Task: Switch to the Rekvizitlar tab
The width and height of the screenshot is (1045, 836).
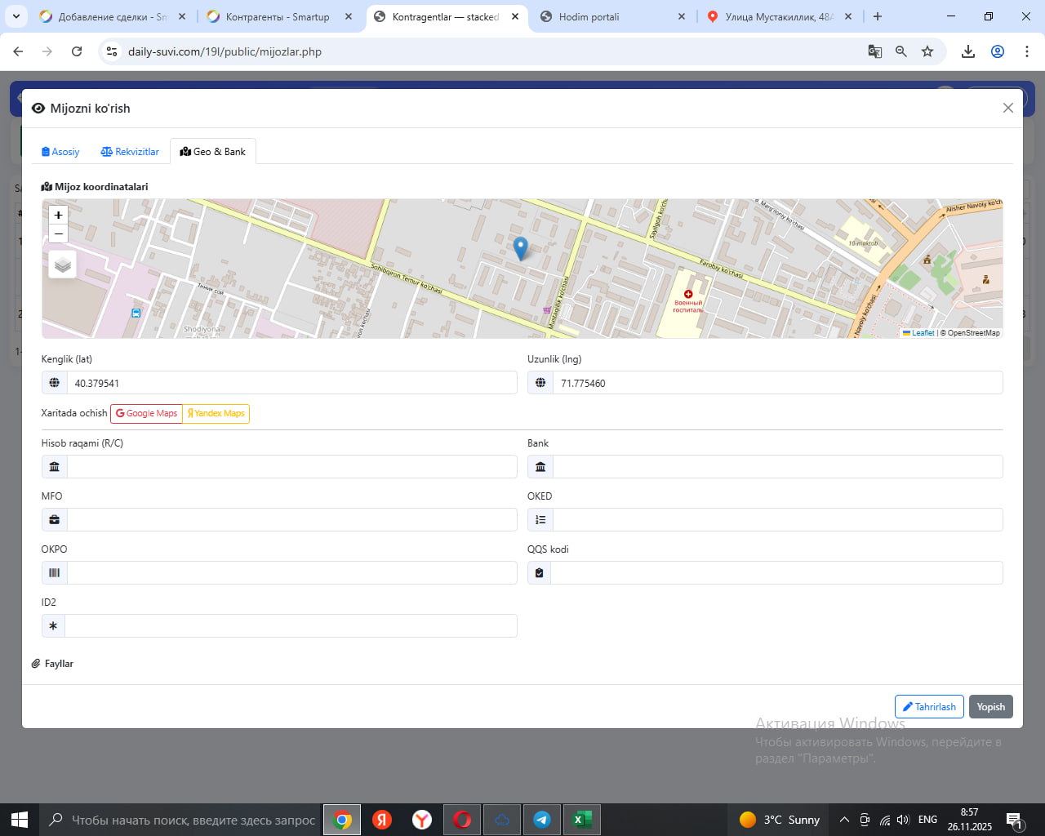Action: (130, 152)
